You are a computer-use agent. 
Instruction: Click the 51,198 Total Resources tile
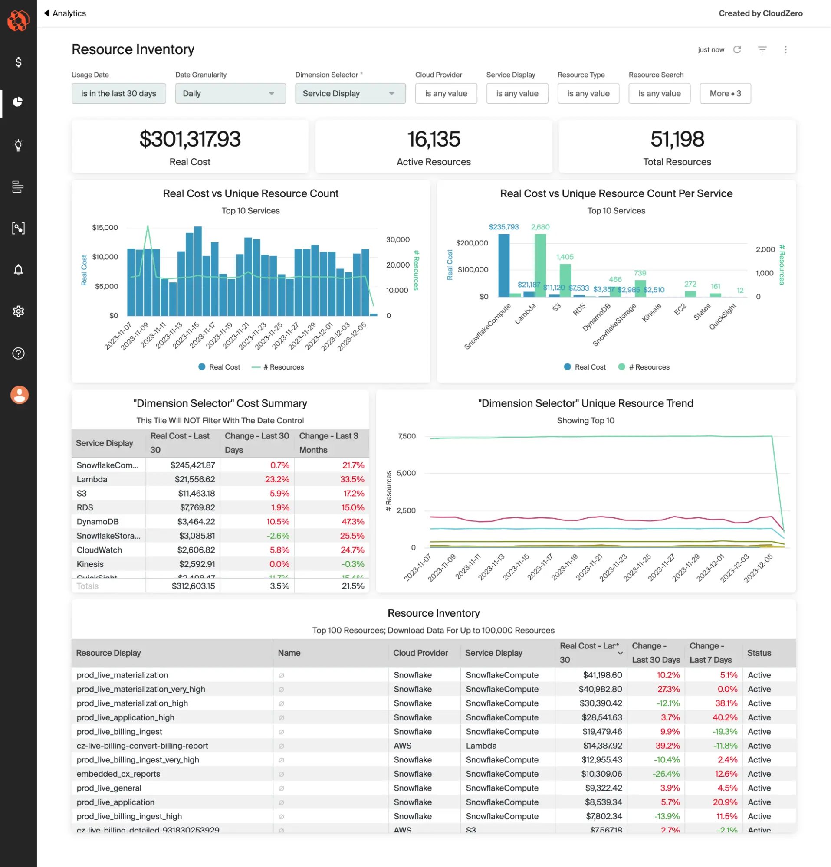point(677,147)
